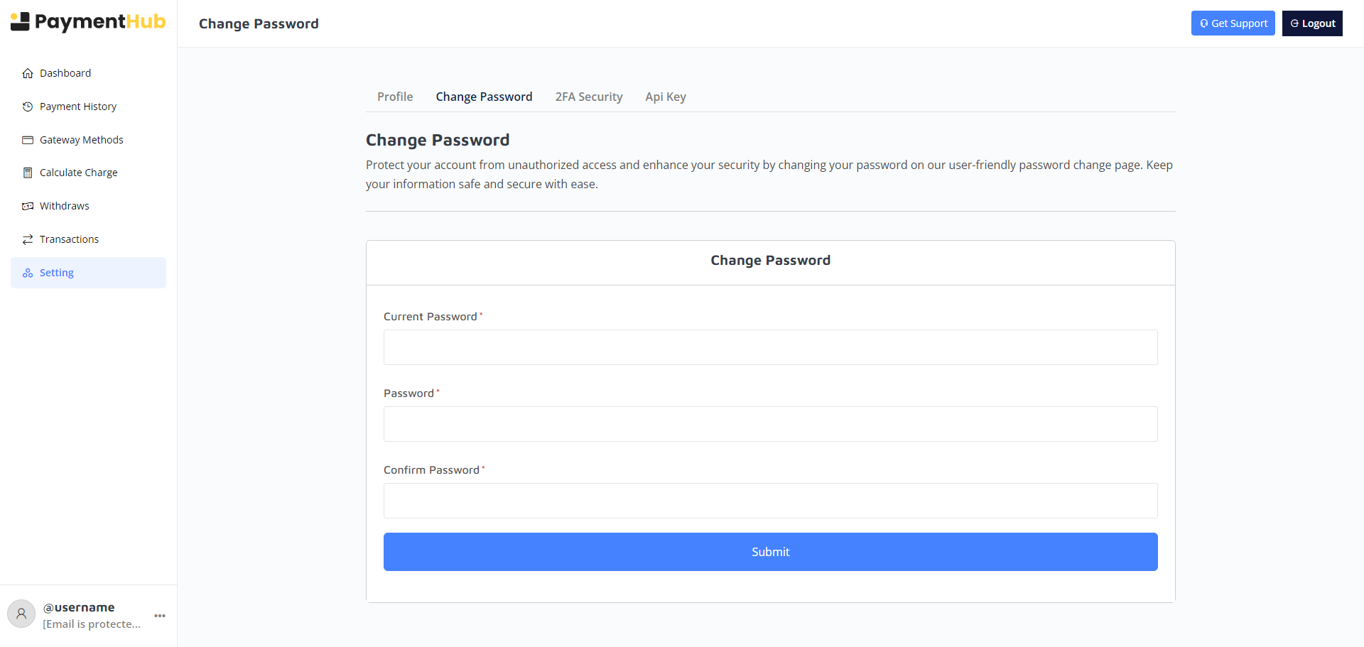This screenshot has width=1364, height=647.
Task: Click the Payment History clock icon
Action: [28, 107]
